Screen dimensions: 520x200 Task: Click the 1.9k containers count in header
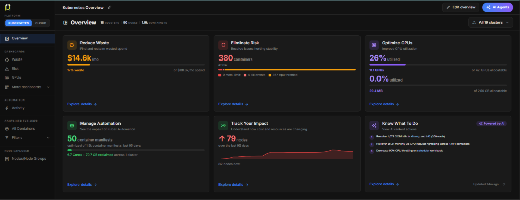[154, 23]
